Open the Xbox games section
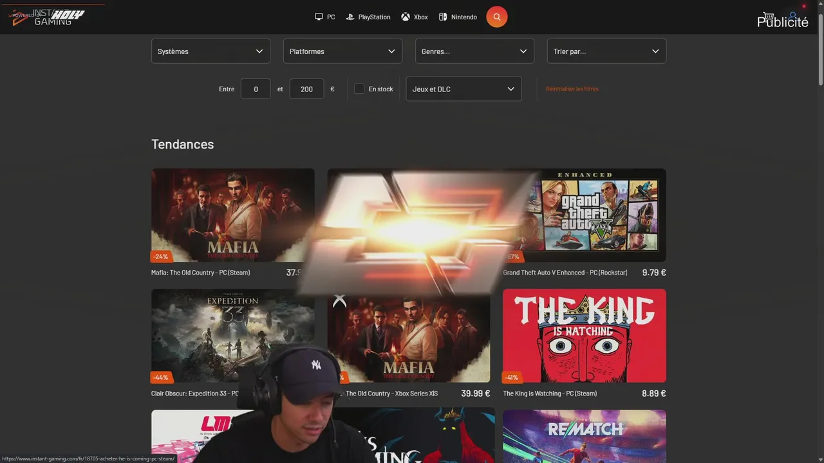824x463 pixels. point(415,17)
